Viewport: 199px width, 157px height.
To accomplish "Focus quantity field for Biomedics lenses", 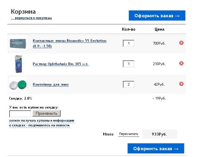I will coord(129,43).
